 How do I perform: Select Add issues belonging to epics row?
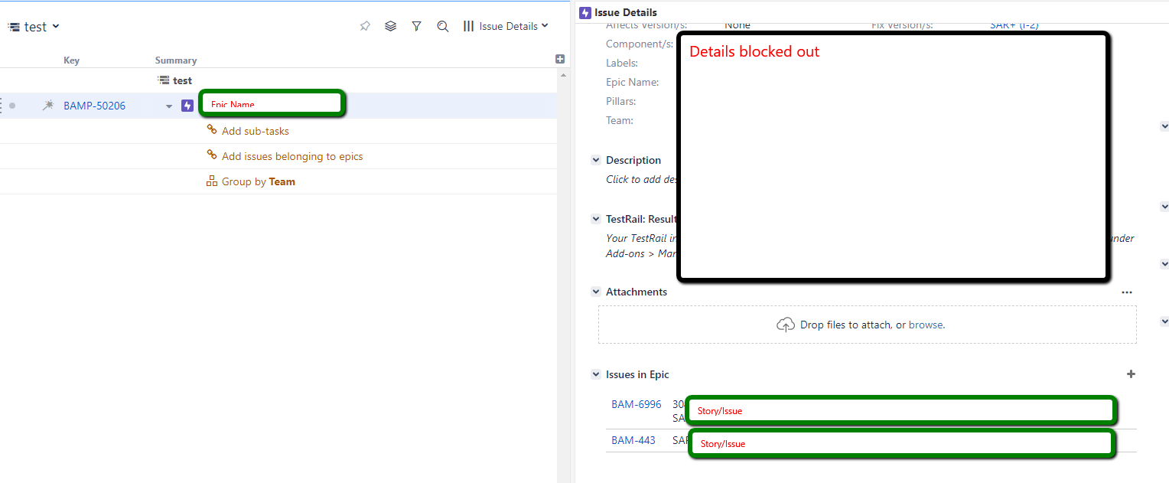278,156
